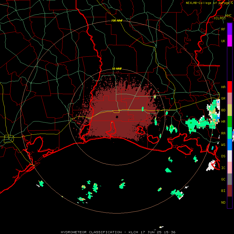Select the olive-yellow BD legend swatch
This screenshot has width=234, height=234.
(x=230, y=110)
